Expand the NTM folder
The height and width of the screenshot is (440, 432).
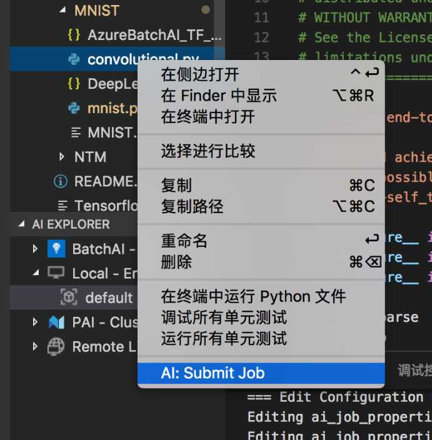point(62,157)
